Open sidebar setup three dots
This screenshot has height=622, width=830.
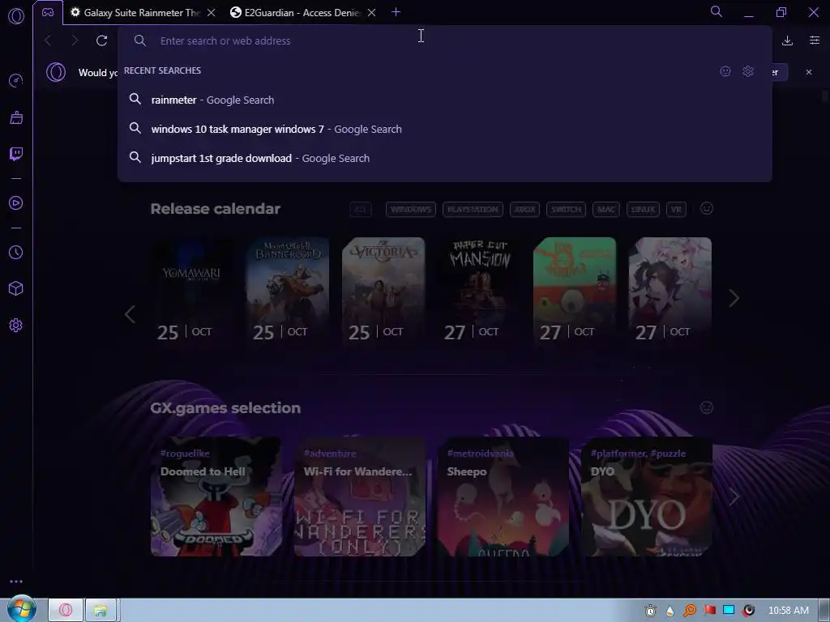click(x=16, y=582)
